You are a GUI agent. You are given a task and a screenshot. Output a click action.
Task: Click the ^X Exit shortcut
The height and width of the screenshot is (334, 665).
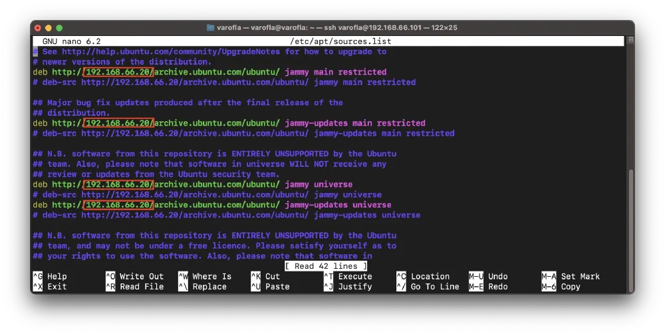coord(50,287)
